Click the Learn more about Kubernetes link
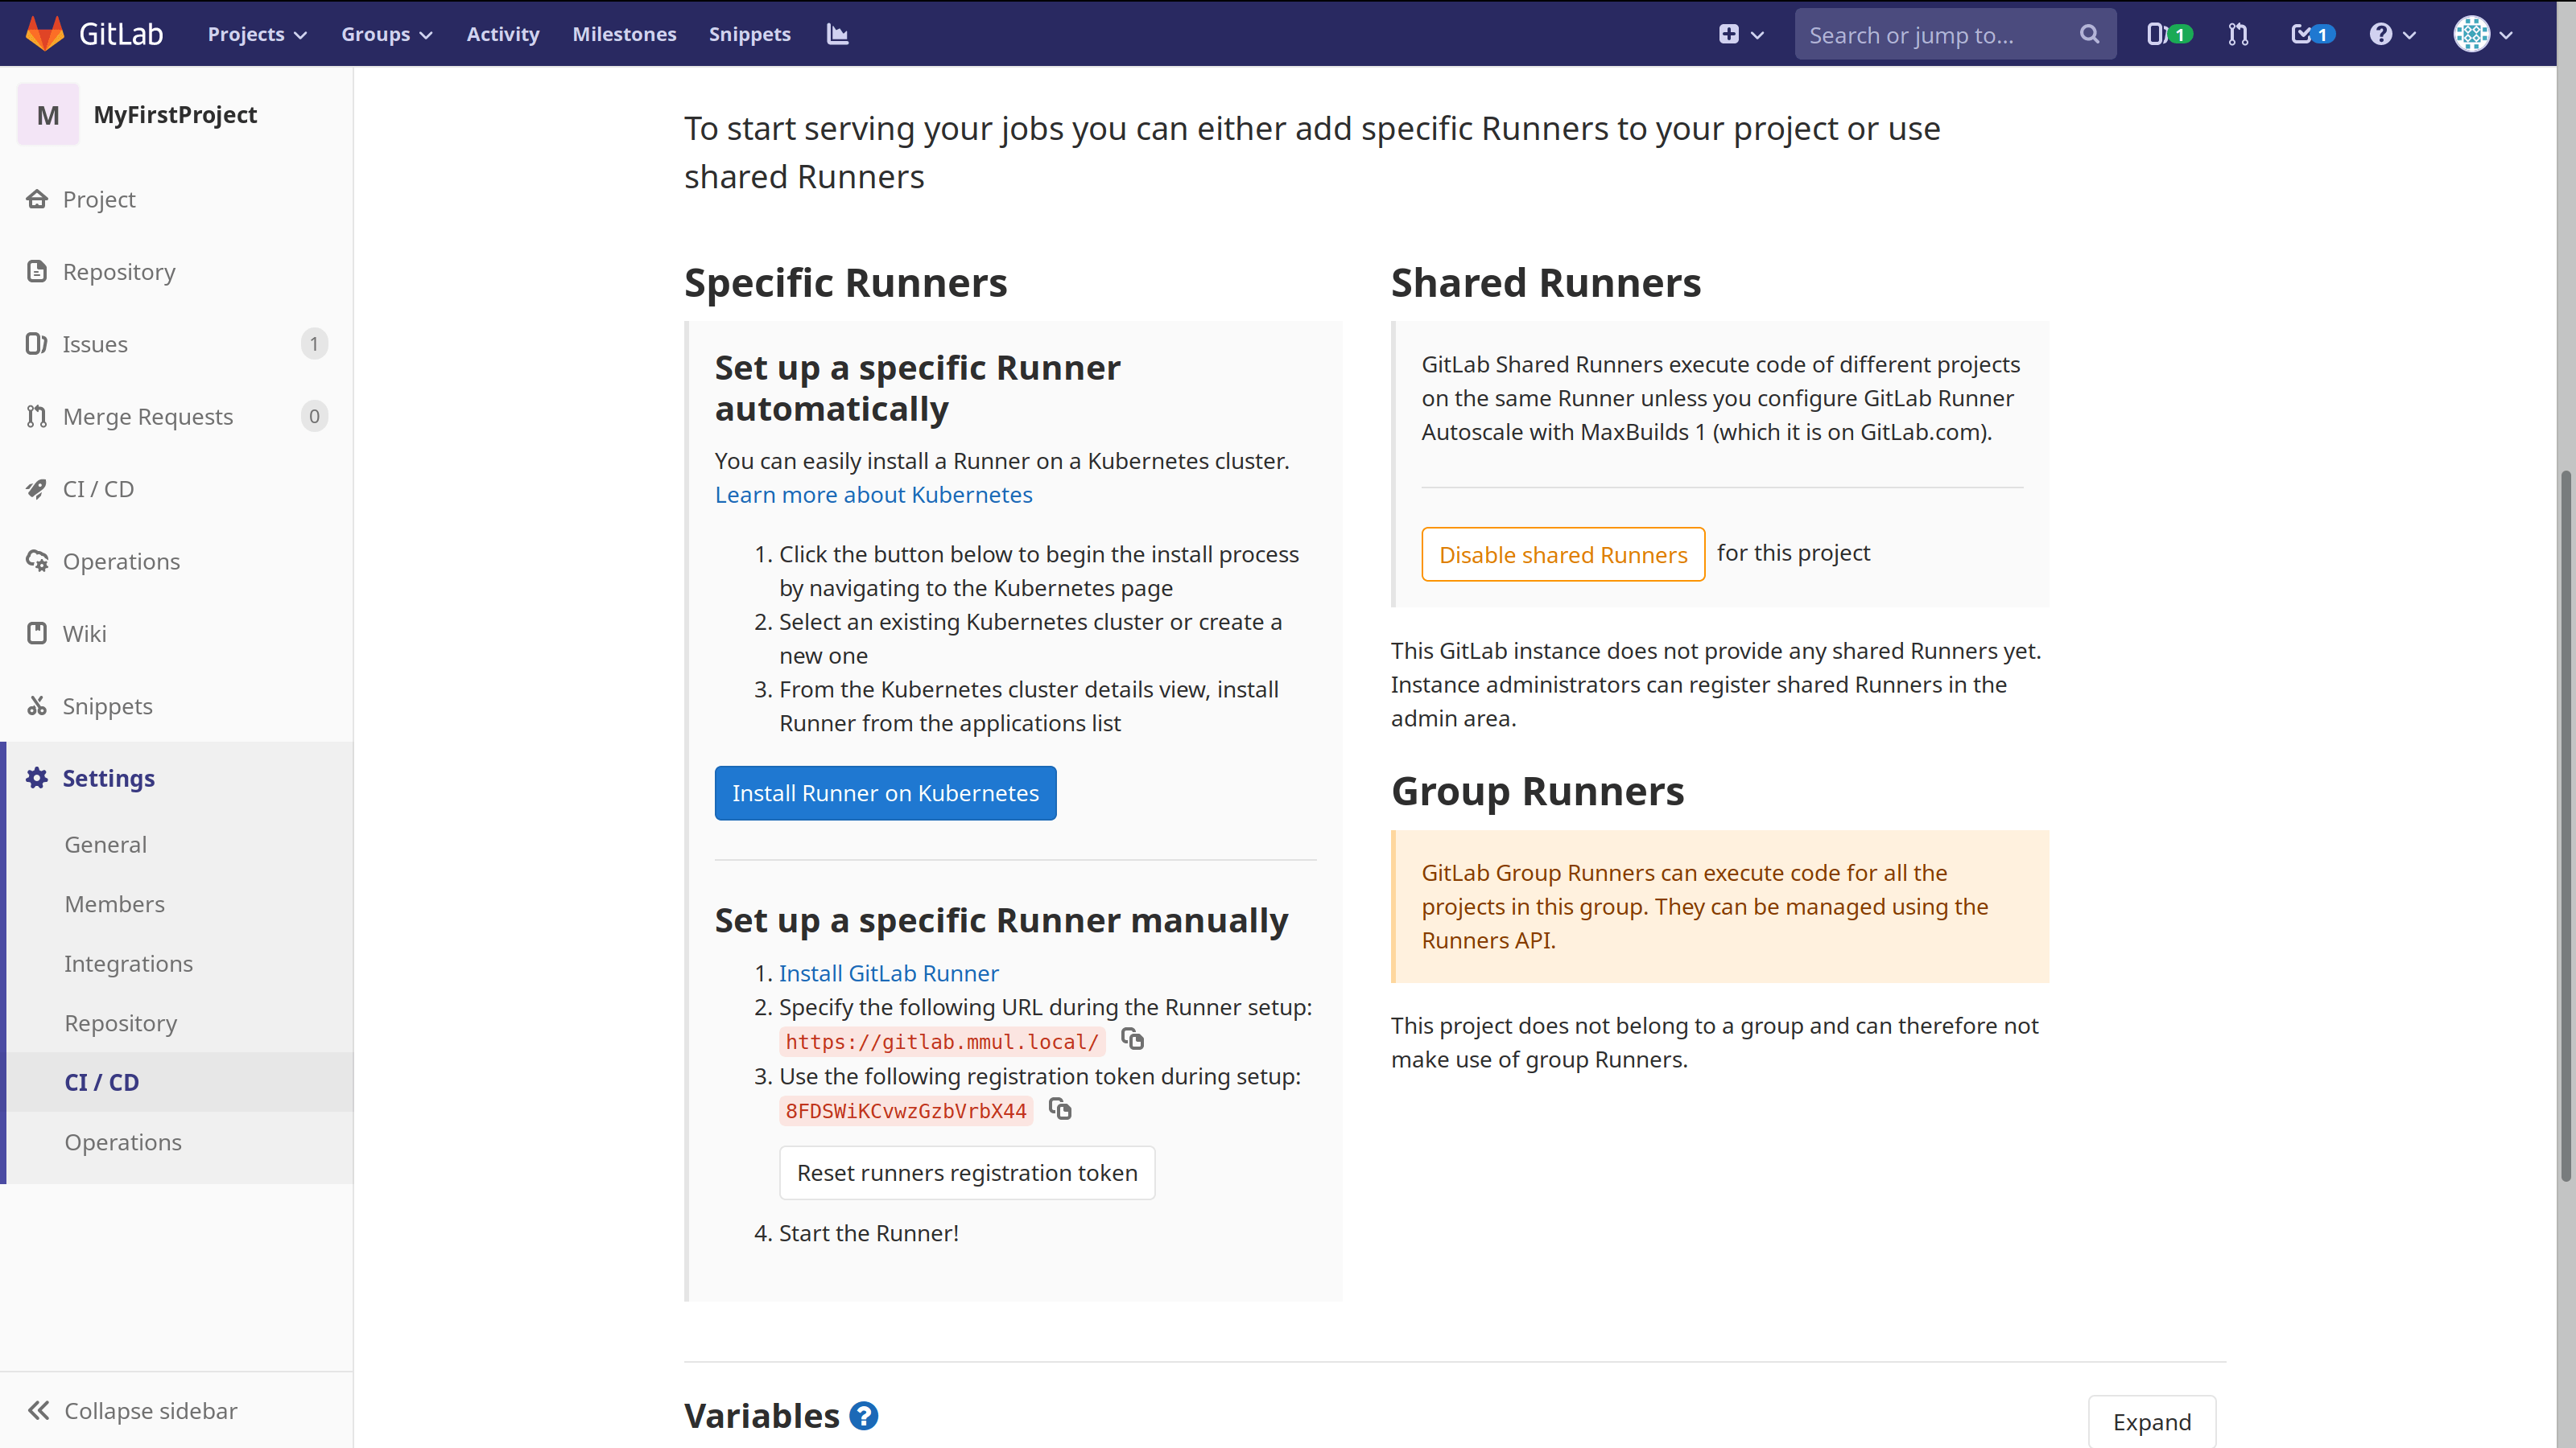The width and height of the screenshot is (2576, 1448). pos(874,493)
